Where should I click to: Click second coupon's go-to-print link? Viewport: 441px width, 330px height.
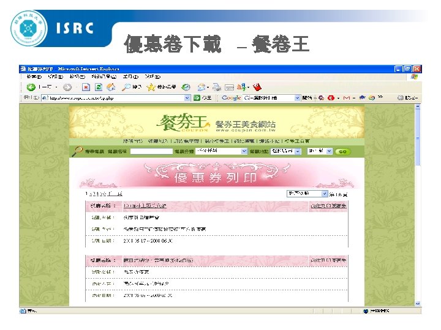(328, 260)
